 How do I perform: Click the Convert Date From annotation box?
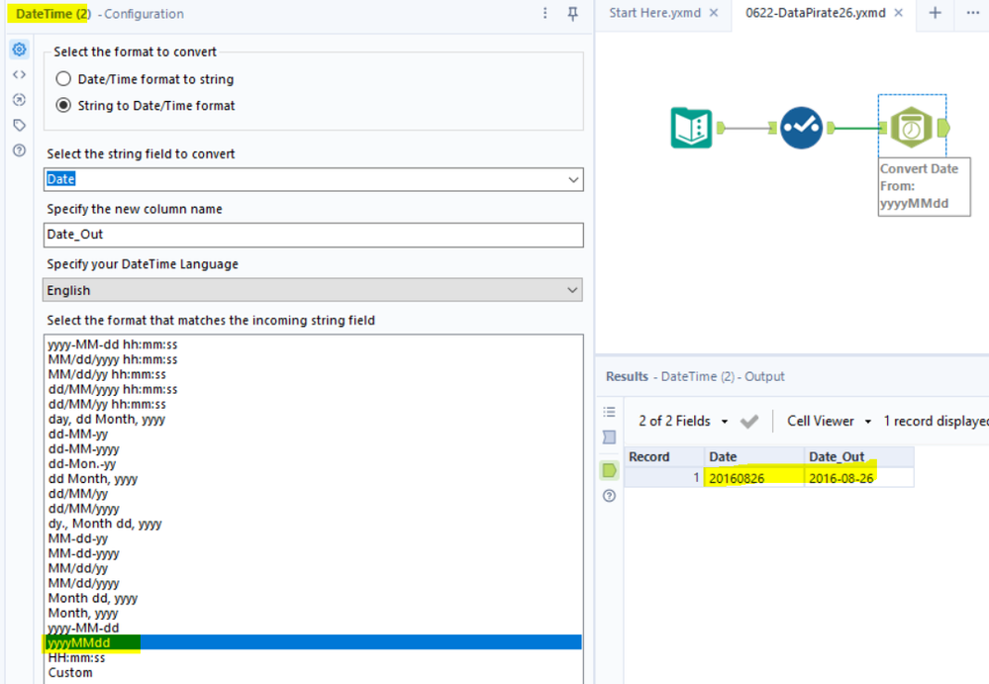click(924, 187)
